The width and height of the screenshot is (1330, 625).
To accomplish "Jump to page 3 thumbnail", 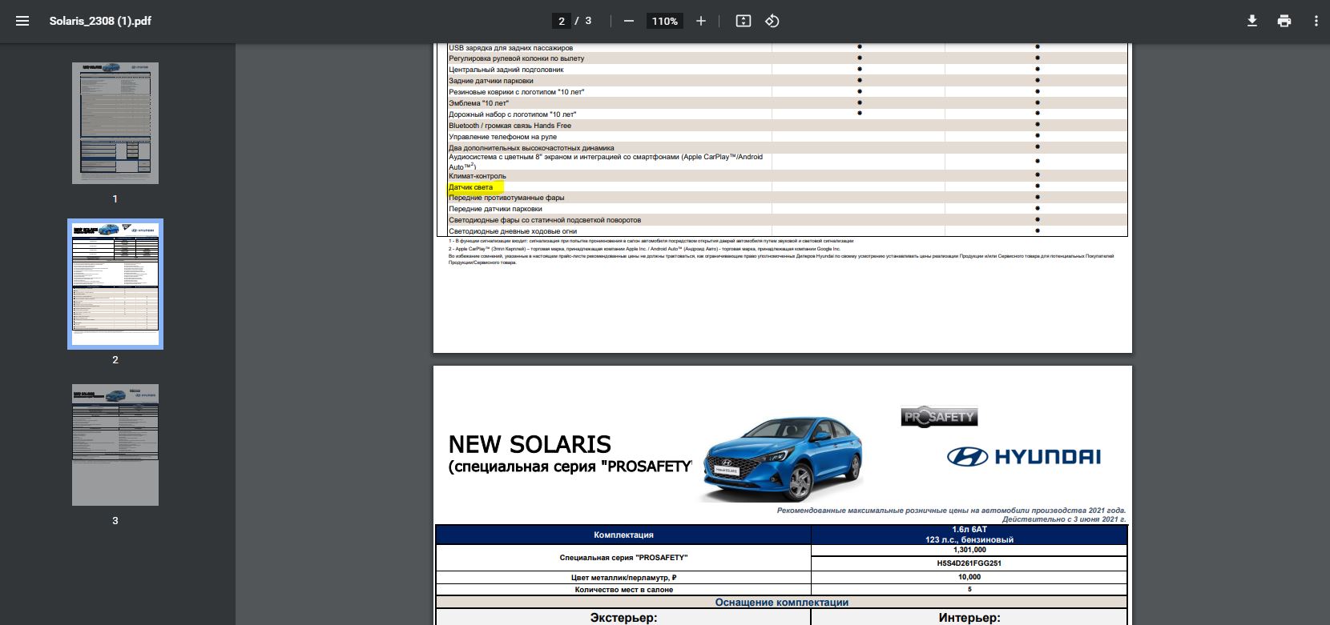I will pos(115,445).
